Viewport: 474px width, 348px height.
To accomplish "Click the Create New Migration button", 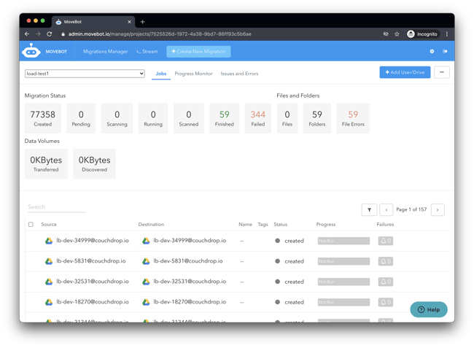I will pos(198,52).
